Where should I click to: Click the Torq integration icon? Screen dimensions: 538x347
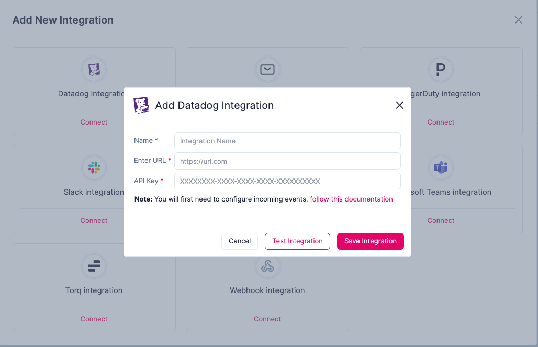coord(94,266)
